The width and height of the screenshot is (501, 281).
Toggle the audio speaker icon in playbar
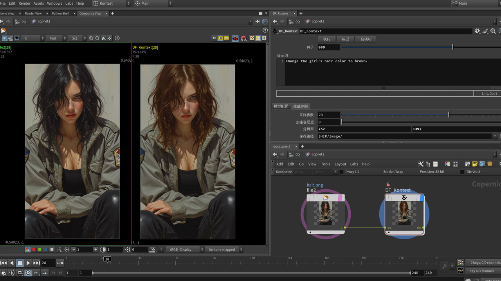click(11, 273)
